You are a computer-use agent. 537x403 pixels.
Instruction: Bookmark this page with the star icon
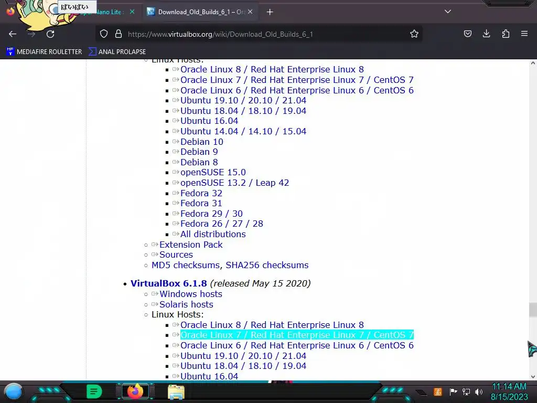tap(414, 34)
